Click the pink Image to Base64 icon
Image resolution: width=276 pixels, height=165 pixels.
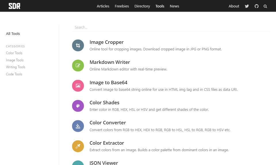pos(78,86)
